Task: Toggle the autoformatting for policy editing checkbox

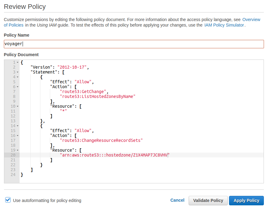Action: click(x=8, y=200)
